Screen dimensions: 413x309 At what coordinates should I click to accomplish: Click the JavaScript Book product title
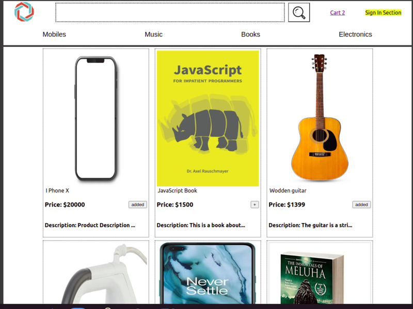[177, 191]
